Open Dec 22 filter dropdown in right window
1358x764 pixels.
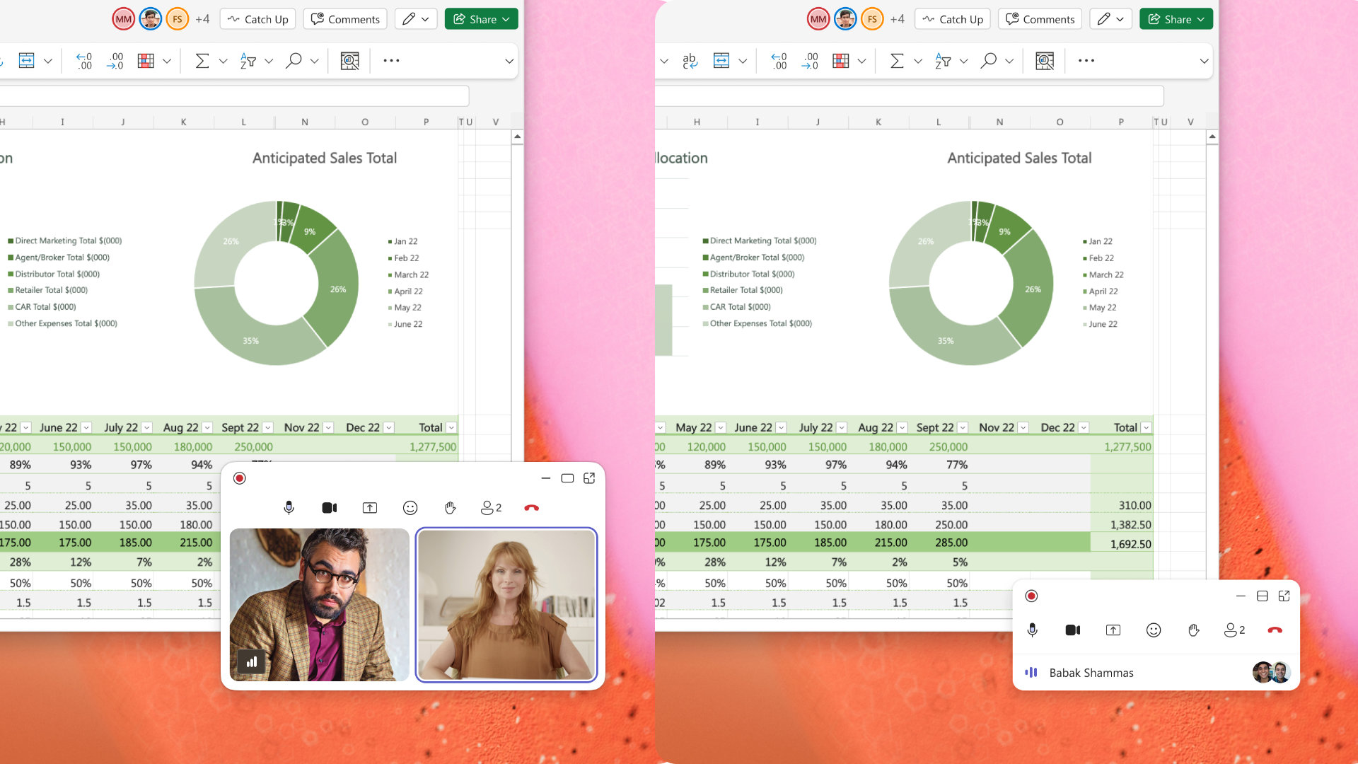coord(1084,428)
